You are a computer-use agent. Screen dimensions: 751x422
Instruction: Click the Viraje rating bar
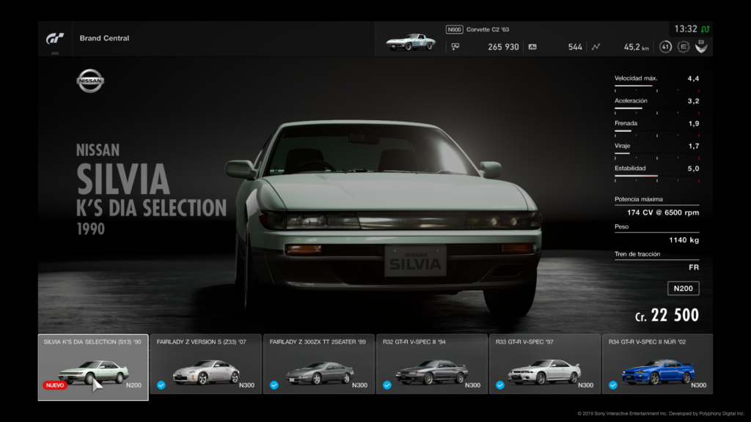click(656, 154)
